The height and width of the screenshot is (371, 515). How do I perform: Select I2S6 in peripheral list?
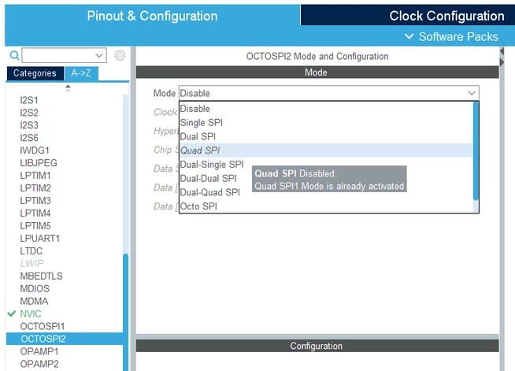click(29, 138)
